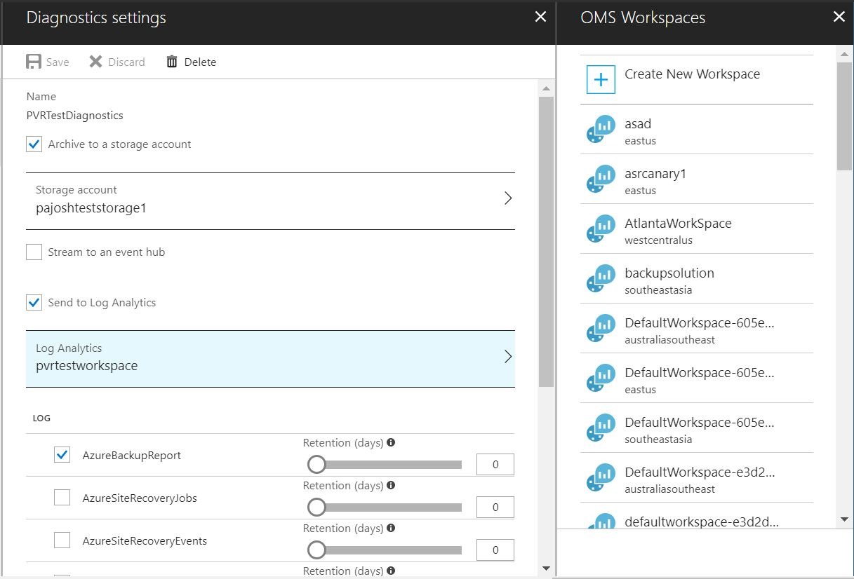Click the AzureSiteRecoveryJobs retention slider handle
Image resolution: width=854 pixels, height=579 pixels.
coord(316,507)
